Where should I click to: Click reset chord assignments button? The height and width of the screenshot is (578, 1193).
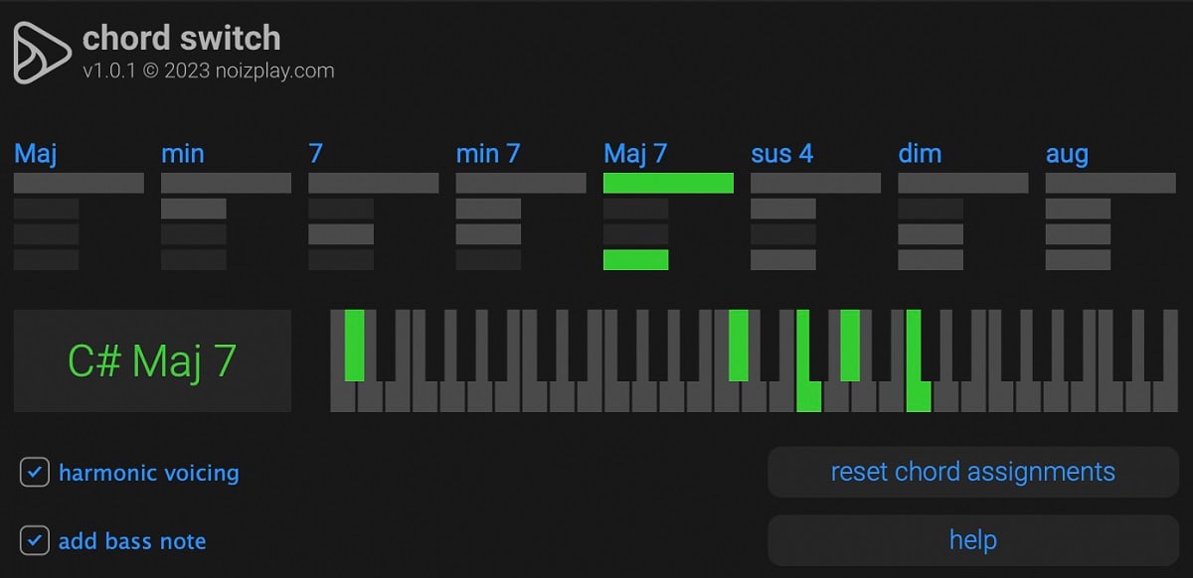point(972,472)
